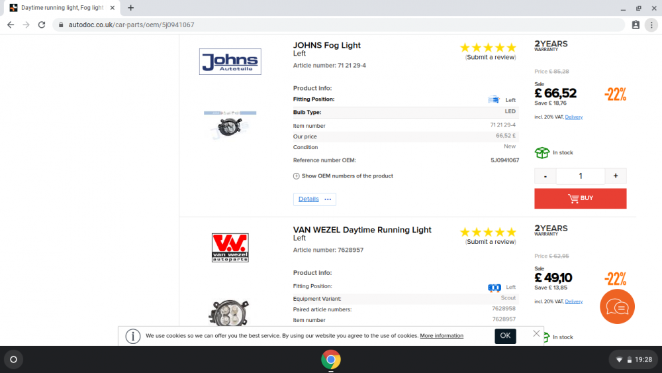Screen dimensions: 662x373
Task: Dismiss the cookie banner with X
Action: tap(536, 334)
